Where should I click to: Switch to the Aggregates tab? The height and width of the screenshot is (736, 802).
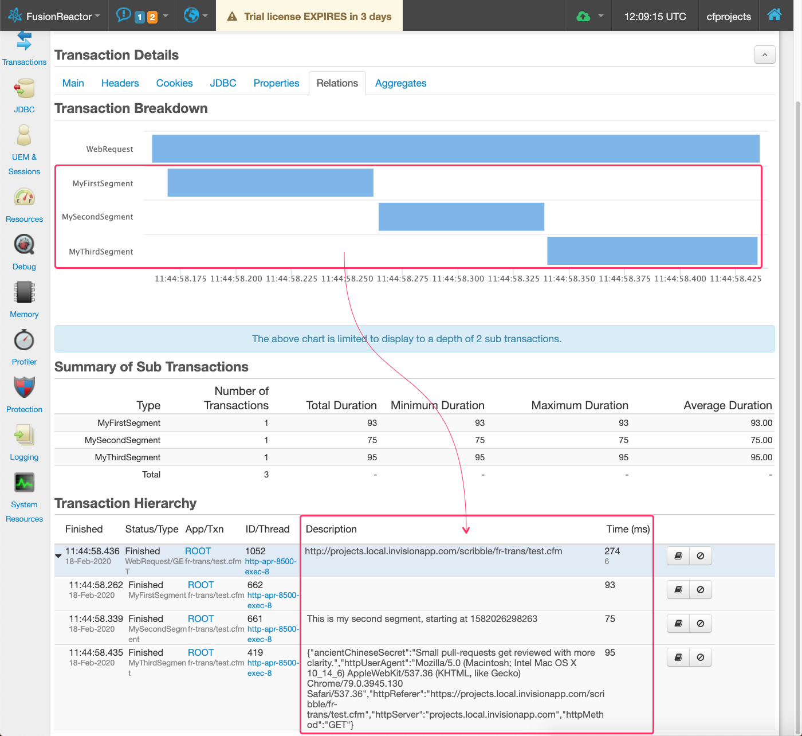(x=400, y=83)
